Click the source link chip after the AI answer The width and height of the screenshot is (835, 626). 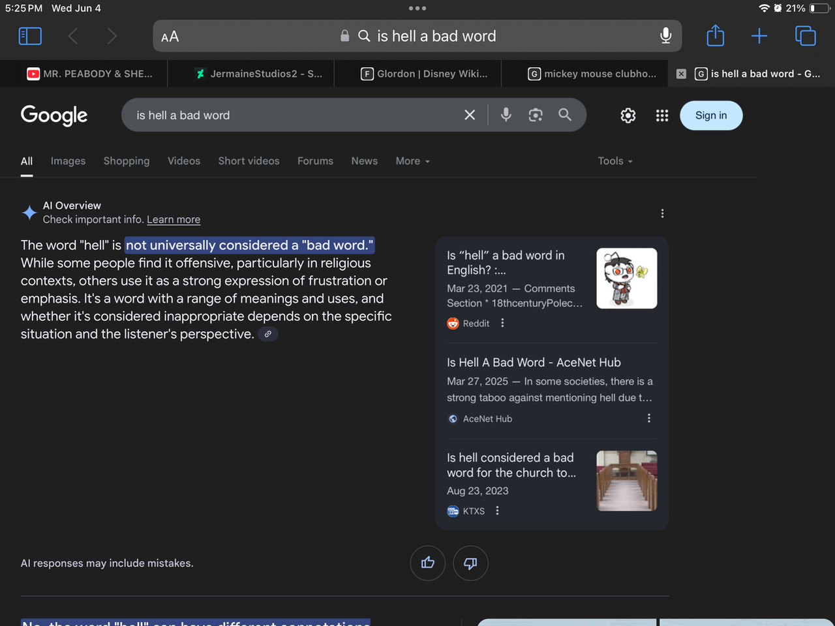coord(267,334)
